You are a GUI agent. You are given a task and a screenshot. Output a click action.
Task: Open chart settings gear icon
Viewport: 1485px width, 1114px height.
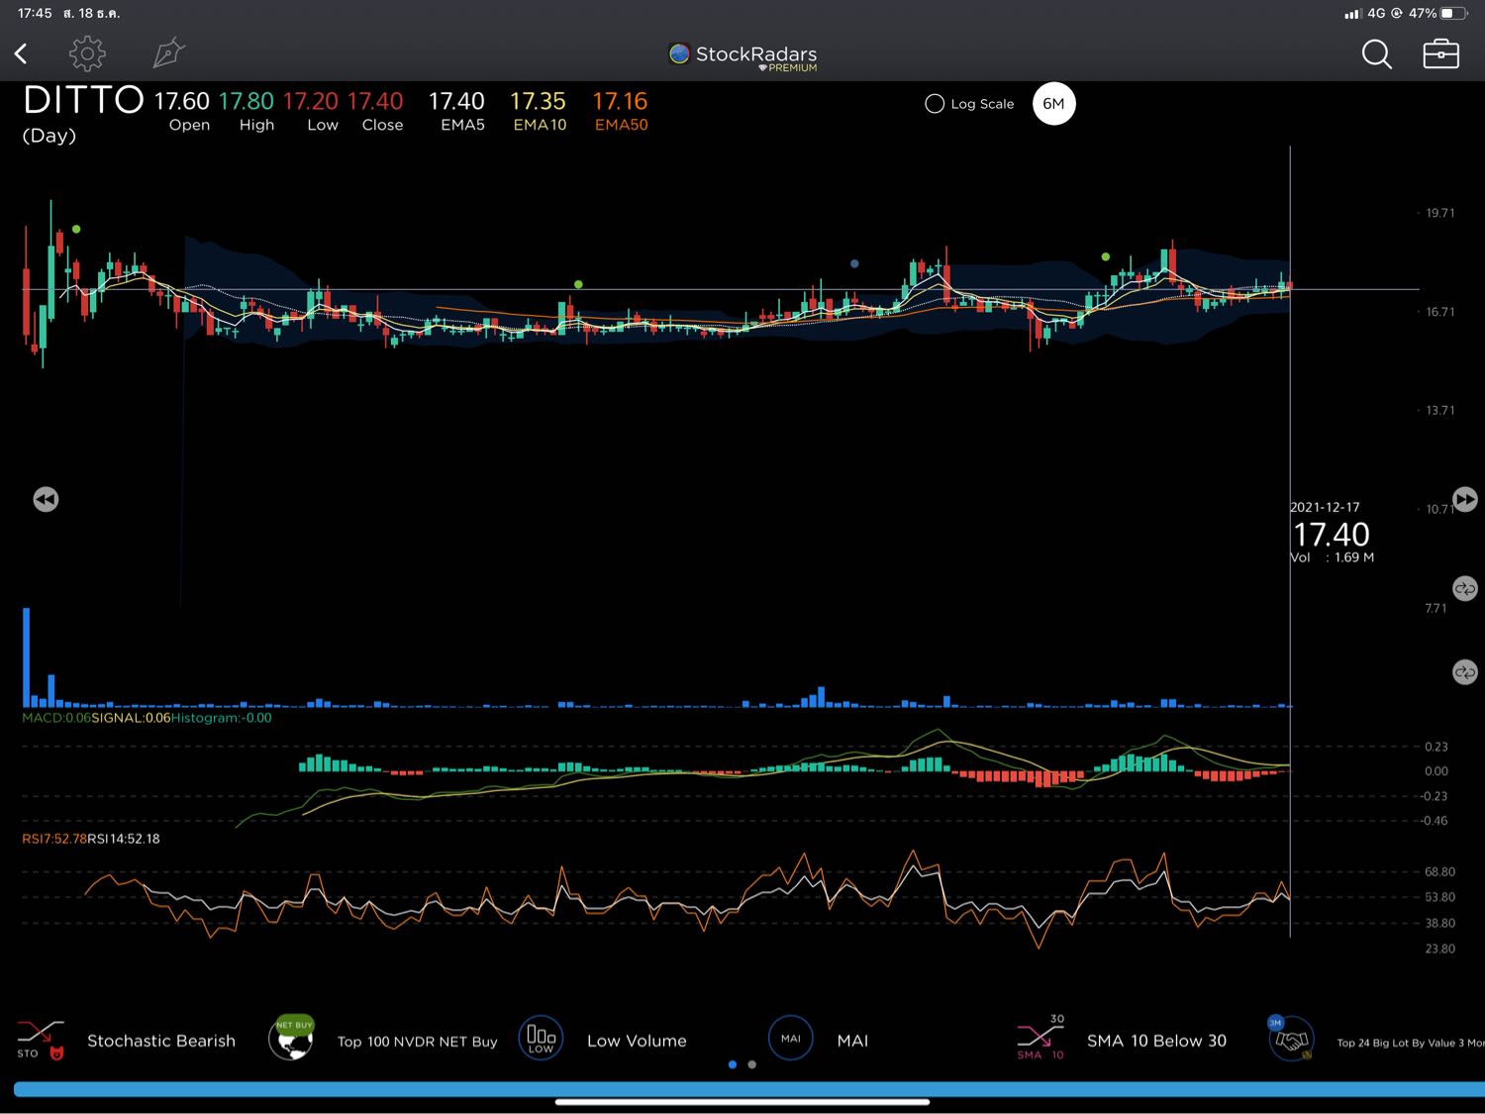point(87,53)
